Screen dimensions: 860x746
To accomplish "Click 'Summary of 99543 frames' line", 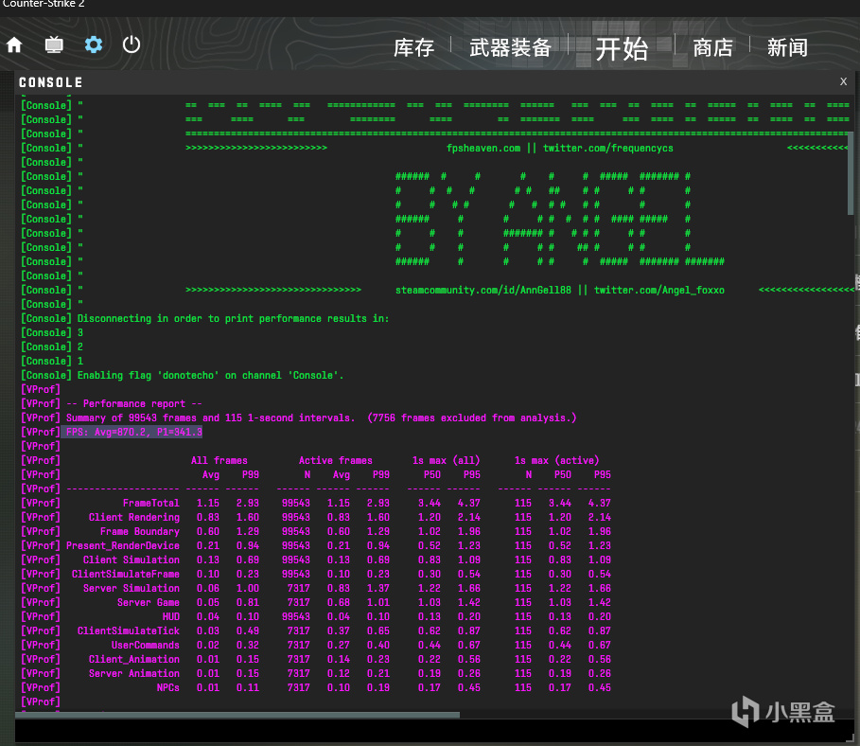I will tap(321, 417).
